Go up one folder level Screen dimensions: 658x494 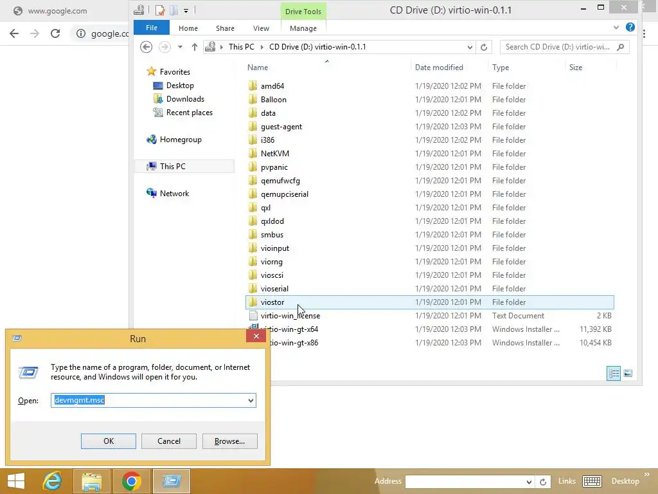click(194, 47)
